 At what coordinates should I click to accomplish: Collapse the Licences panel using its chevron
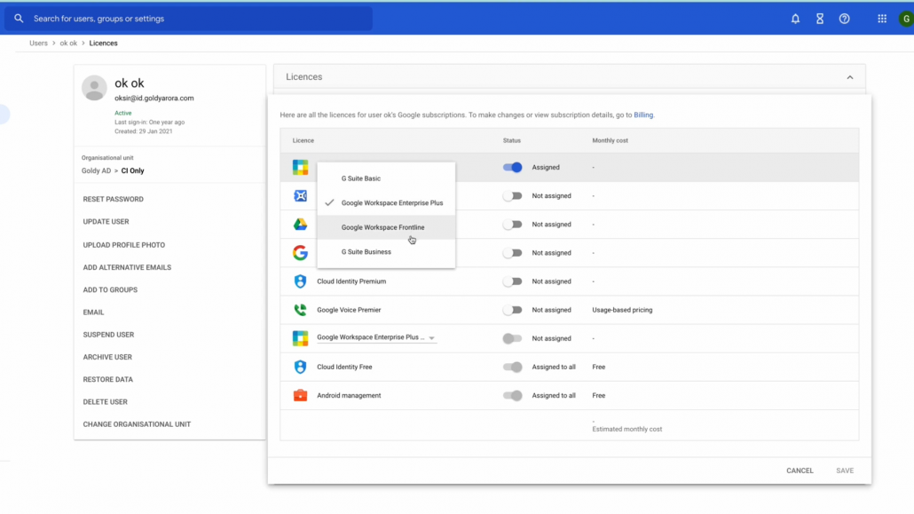pyautogui.click(x=849, y=77)
